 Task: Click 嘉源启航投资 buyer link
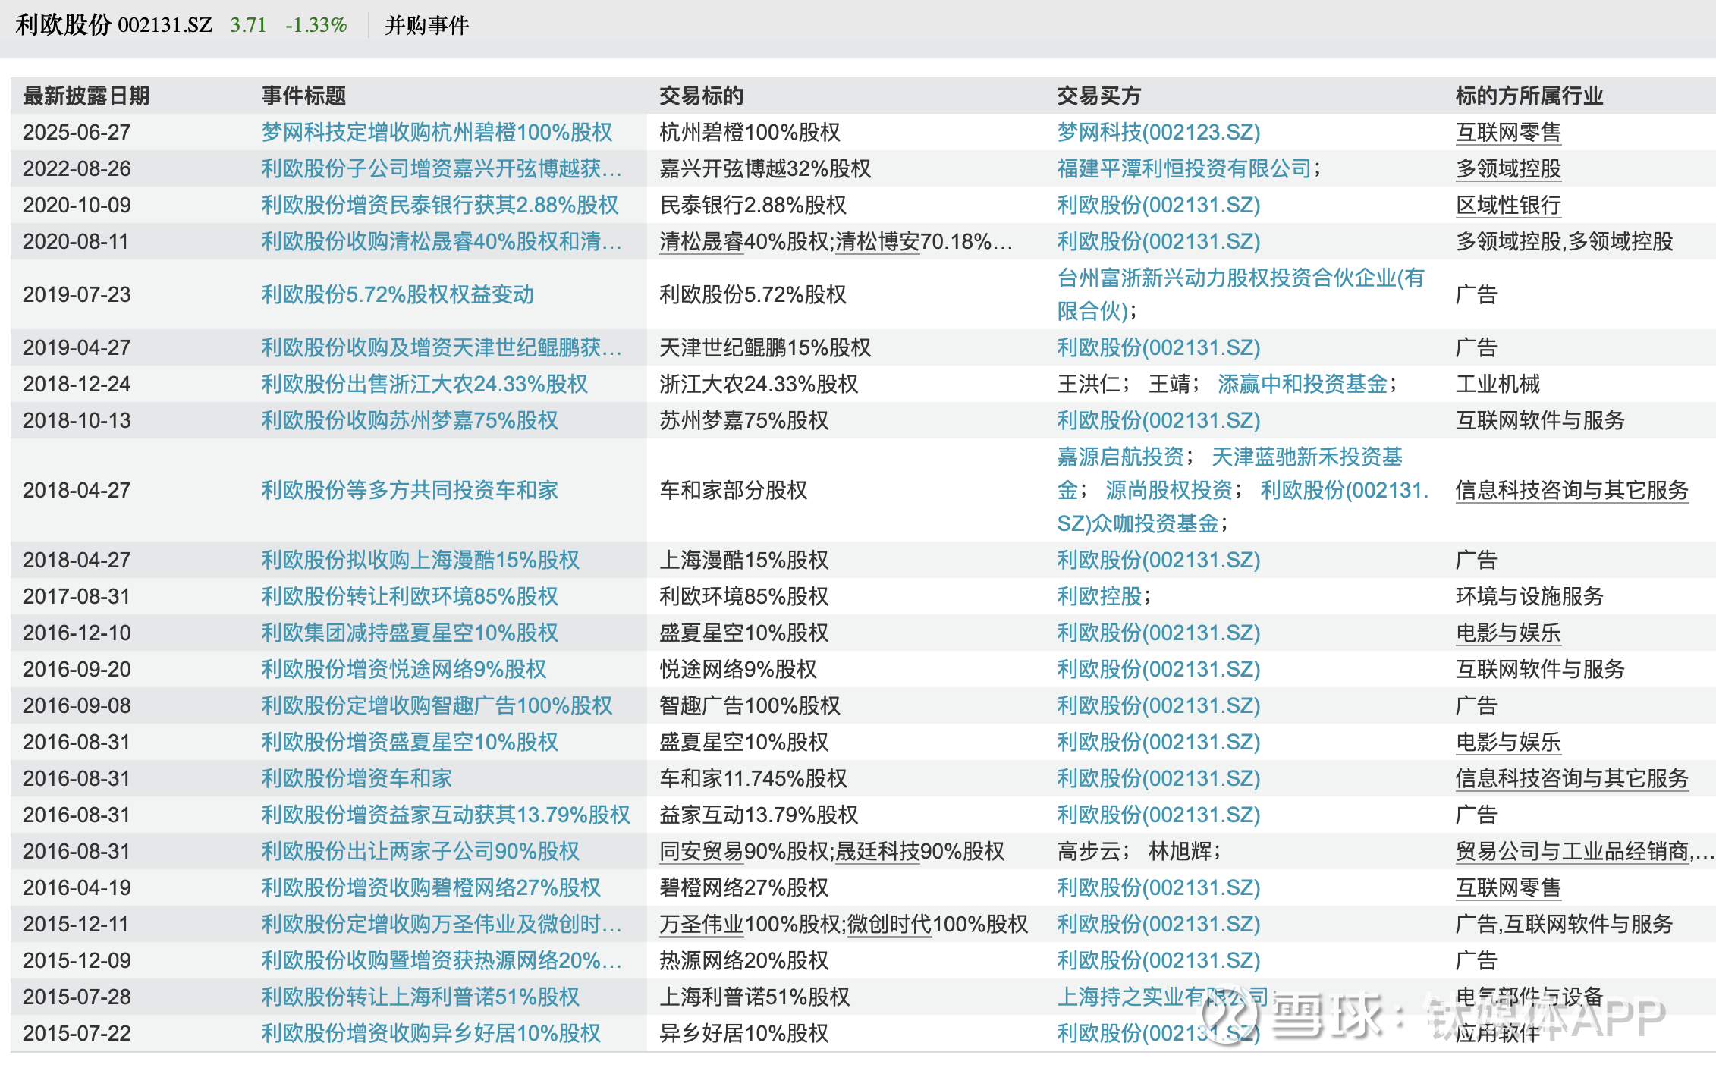click(x=1120, y=457)
